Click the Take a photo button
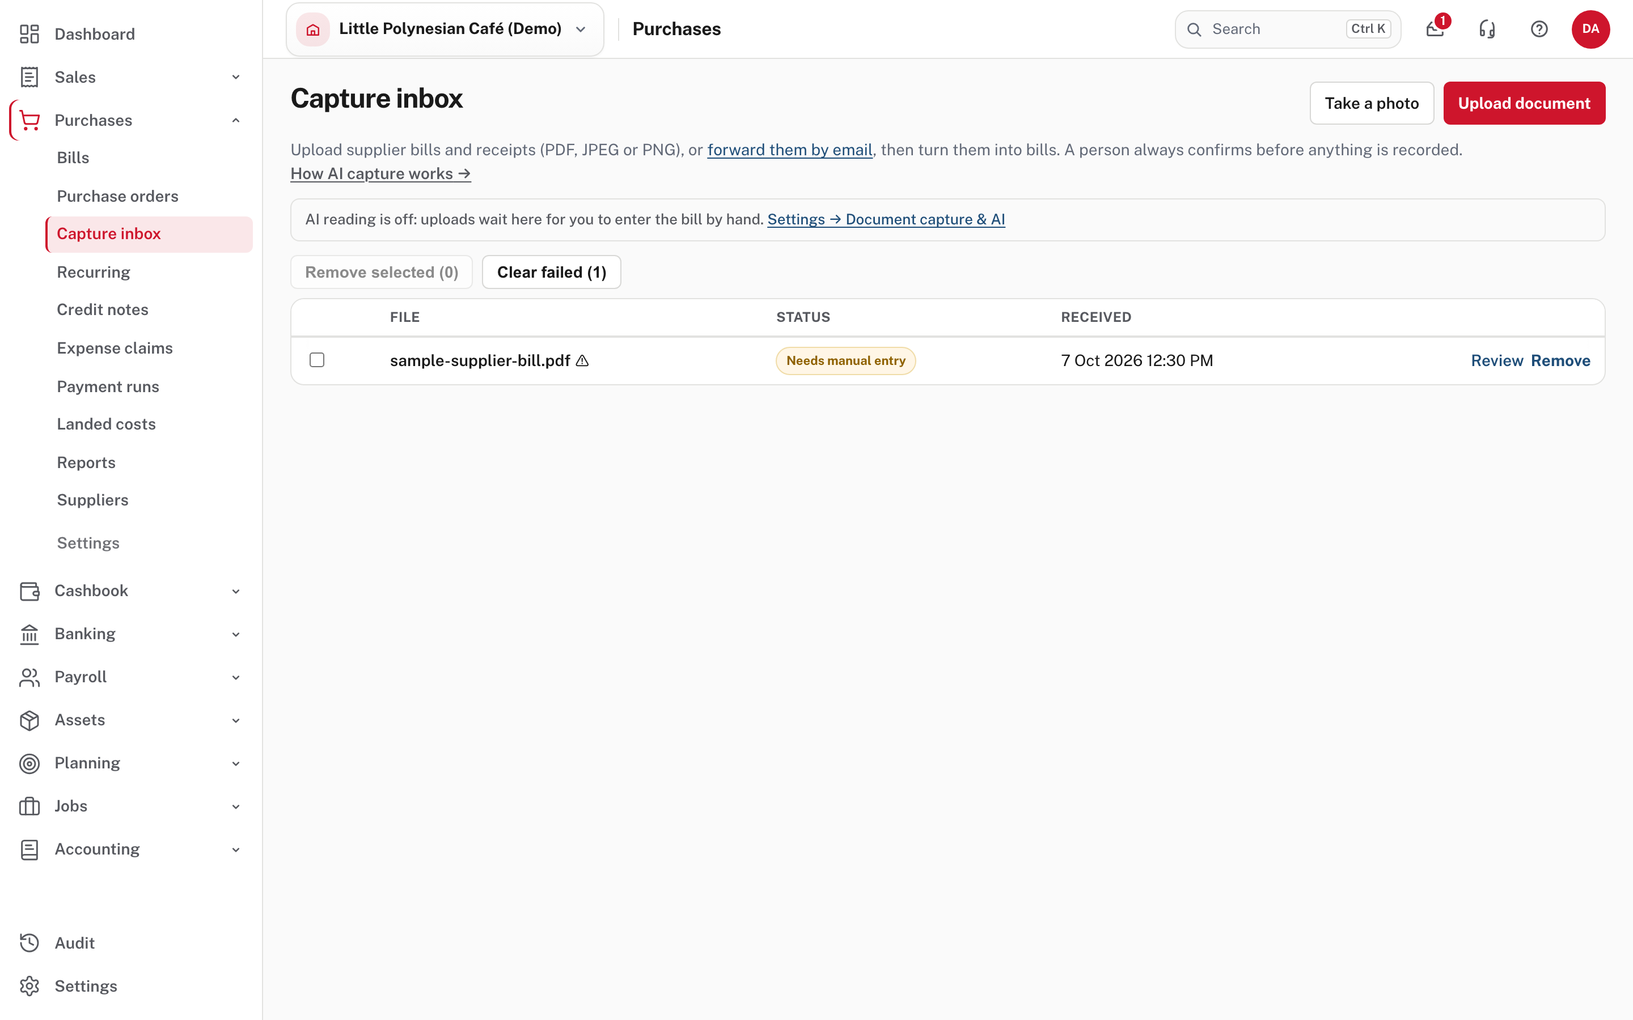The width and height of the screenshot is (1633, 1020). pos(1371,103)
